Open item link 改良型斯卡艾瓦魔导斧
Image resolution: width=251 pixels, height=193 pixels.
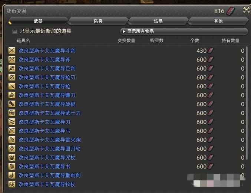[x=44, y=60]
